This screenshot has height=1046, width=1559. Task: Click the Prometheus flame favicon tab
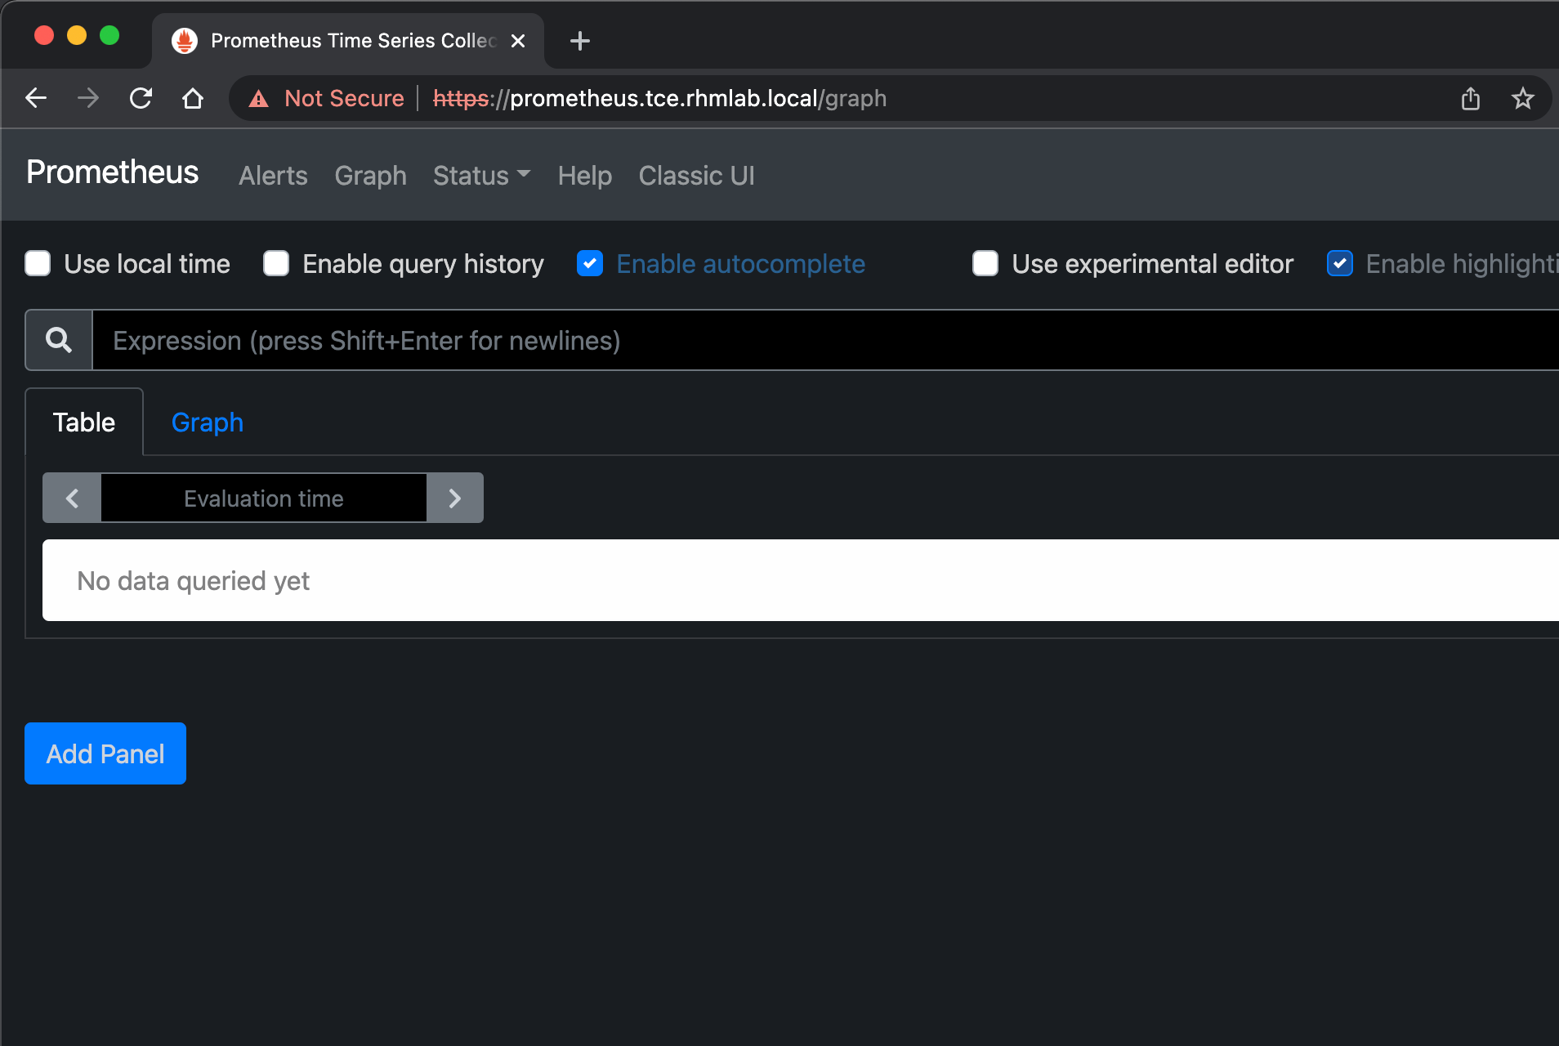[185, 41]
